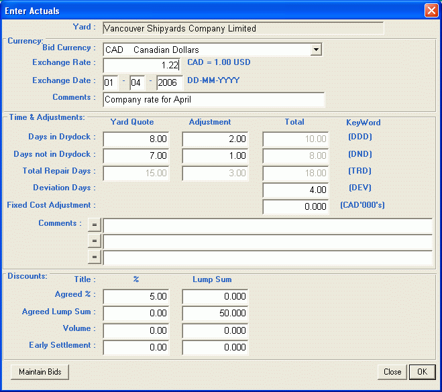Viewport: 442px width, 392px height.
Task: Click Early Settlement percentage field
Action: 135,347
